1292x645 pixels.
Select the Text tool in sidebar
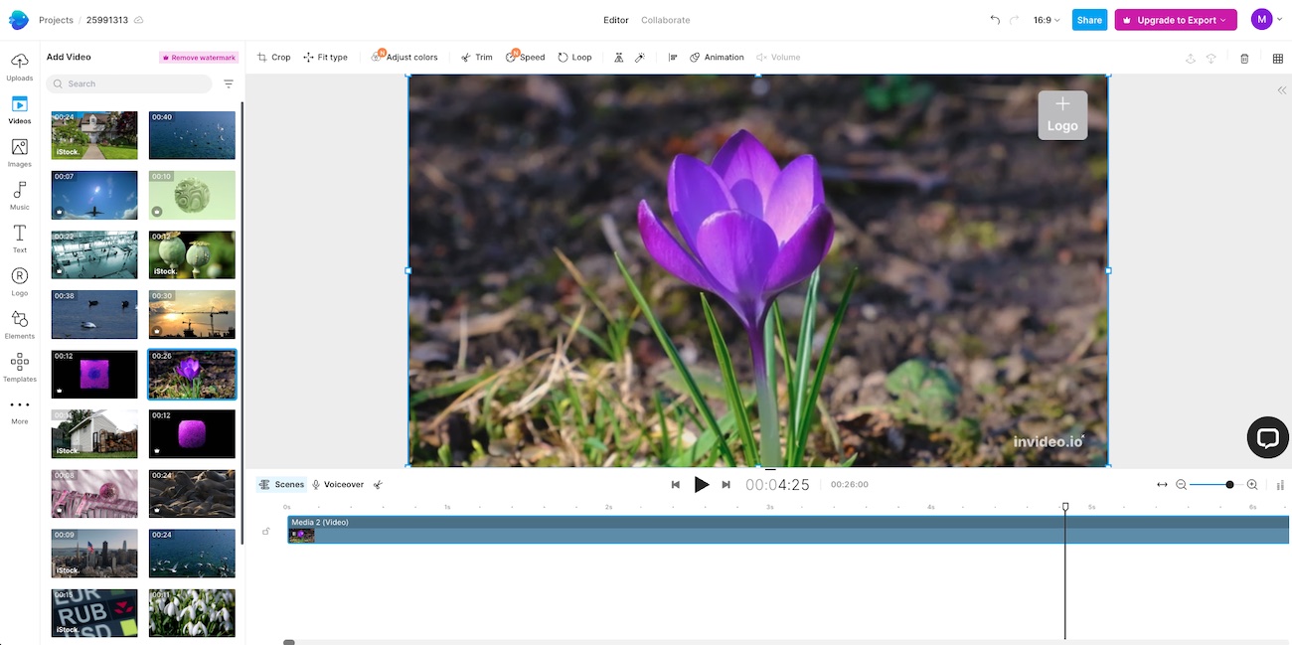pos(19,239)
